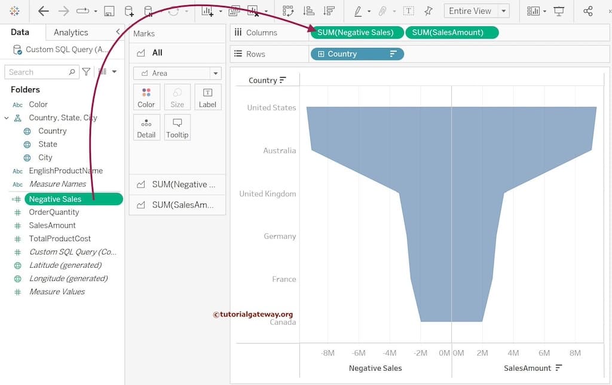
Task: Open the Area mark type dropdown
Action: tap(215, 73)
